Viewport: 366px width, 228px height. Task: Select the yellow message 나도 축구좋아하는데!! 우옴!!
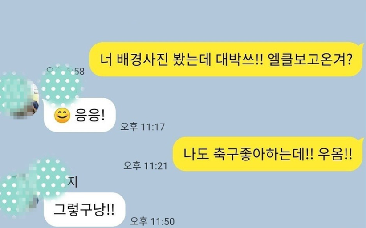[x=268, y=154]
